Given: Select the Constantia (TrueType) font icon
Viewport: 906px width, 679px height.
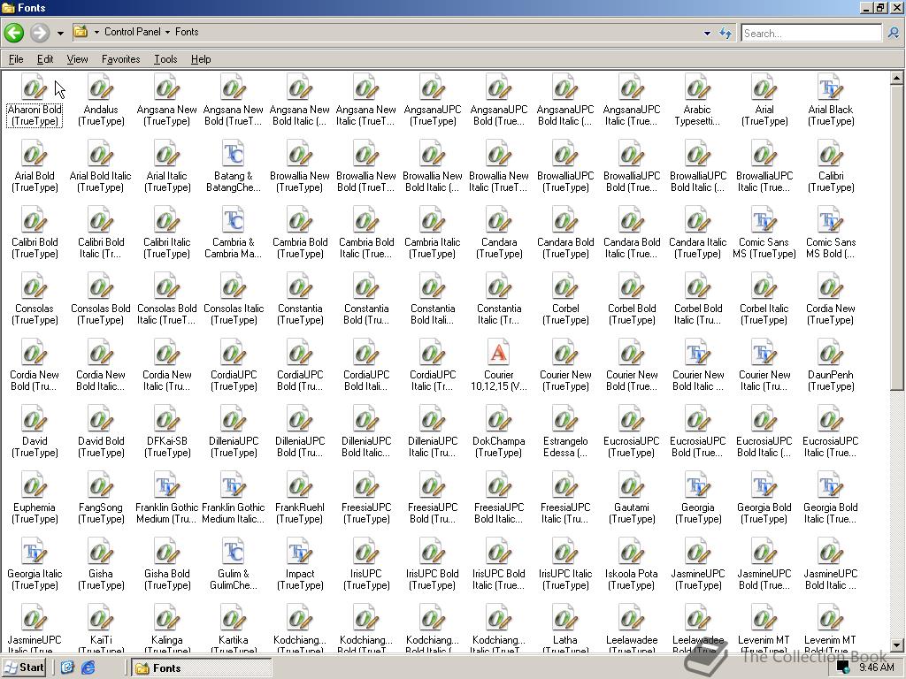Looking at the screenshot, I should (300, 287).
